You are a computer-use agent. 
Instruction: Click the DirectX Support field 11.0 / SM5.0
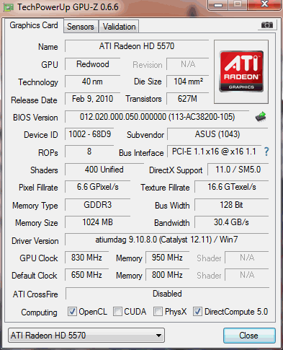[x=238, y=170]
